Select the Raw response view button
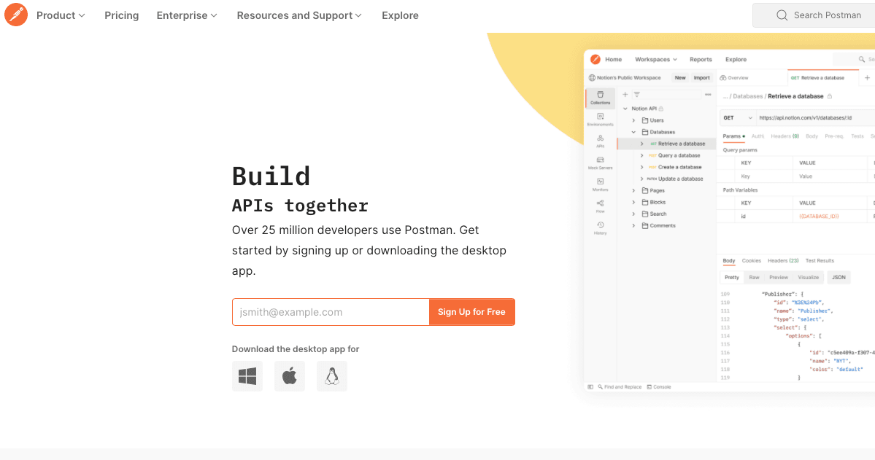Image resolution: width=875 pixels, height=460 pixels. pos(754,277)
